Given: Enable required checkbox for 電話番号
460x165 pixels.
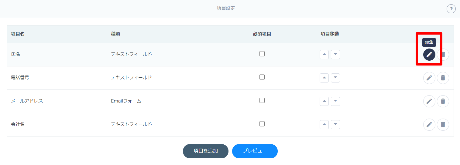Looking at the screenshot, I should tap(262, 77).
